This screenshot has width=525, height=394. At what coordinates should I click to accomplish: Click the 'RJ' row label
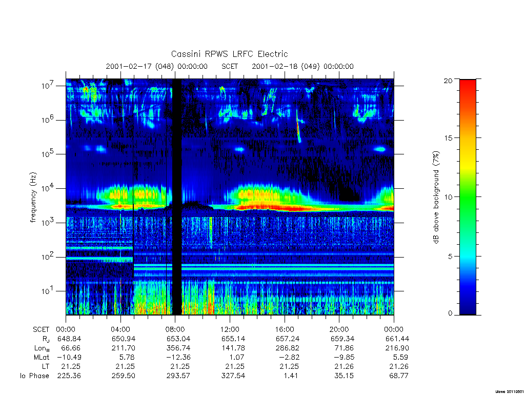(x=46, y=339)
